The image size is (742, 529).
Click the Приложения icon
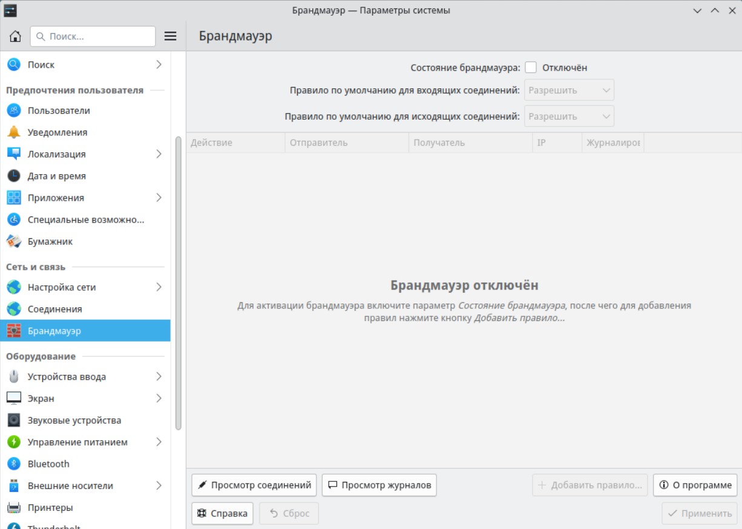tap(14, 198)
